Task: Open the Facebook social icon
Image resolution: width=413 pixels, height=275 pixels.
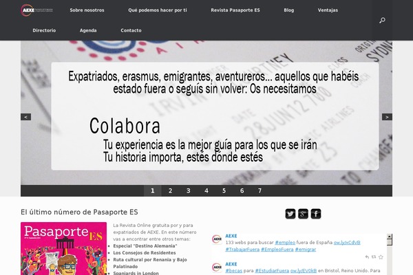Action: [316, 214]
